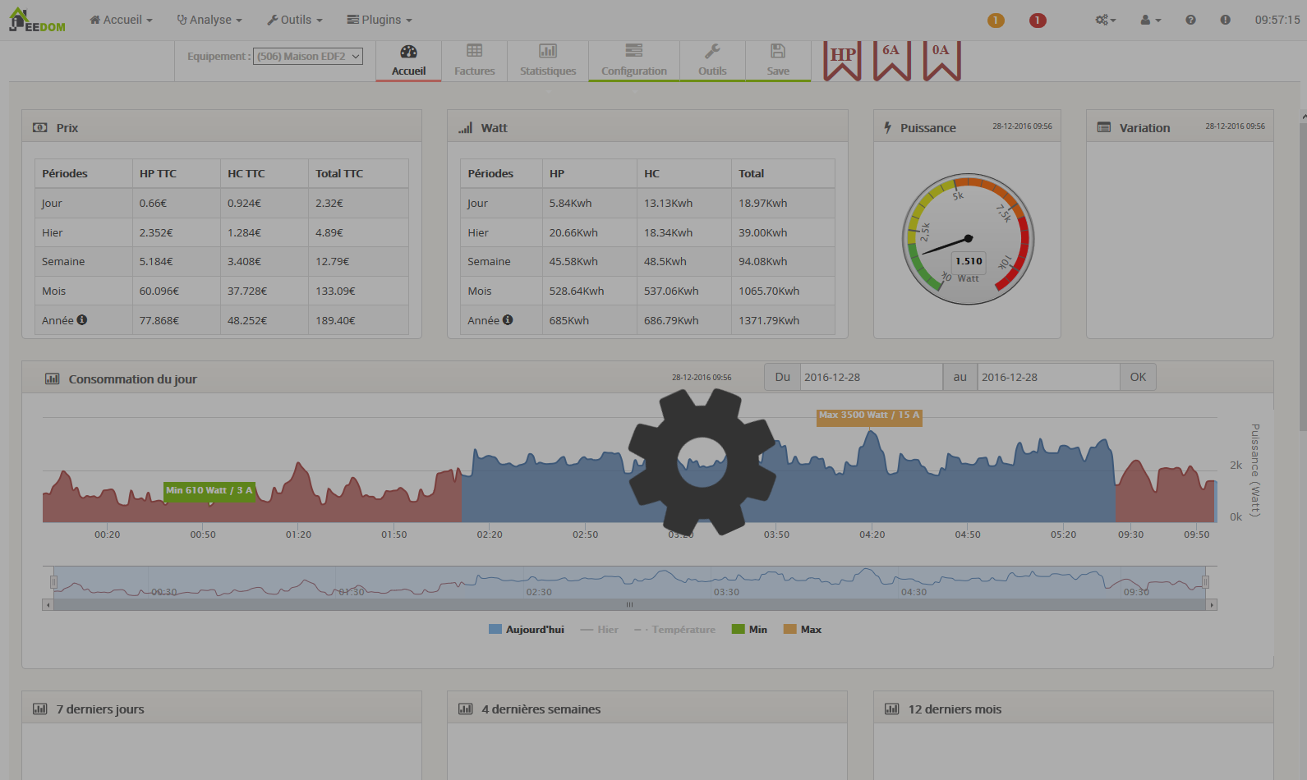Open the Equipement Maison EDF2 dropdown
This screenshot has width=1307, height=780.
coord(308,56)
